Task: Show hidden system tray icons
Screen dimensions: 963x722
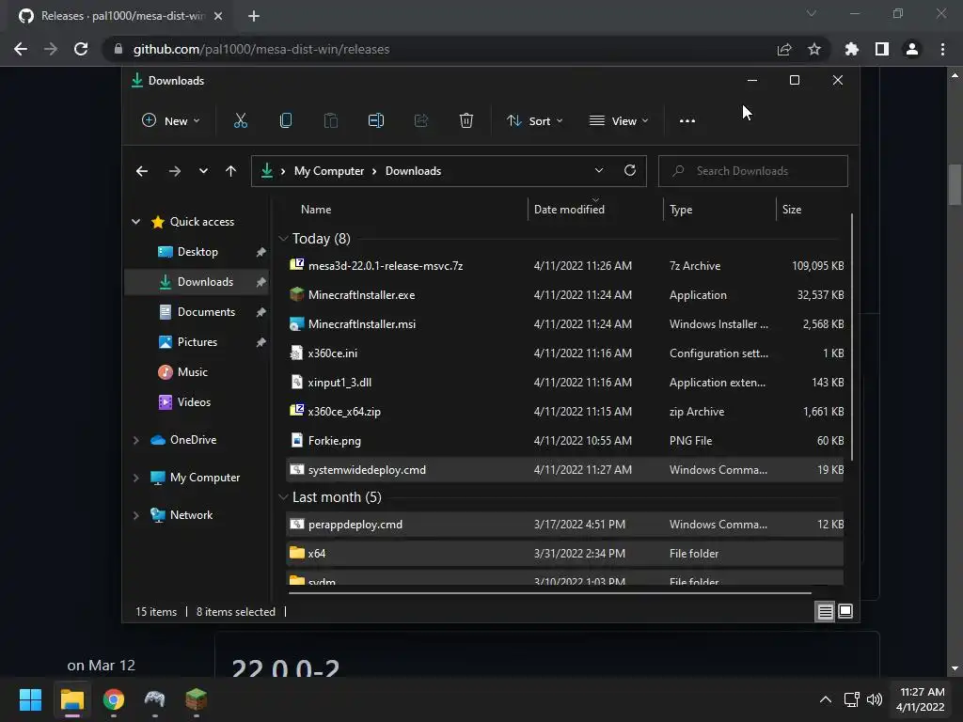Action: click(x=826, y=699)
